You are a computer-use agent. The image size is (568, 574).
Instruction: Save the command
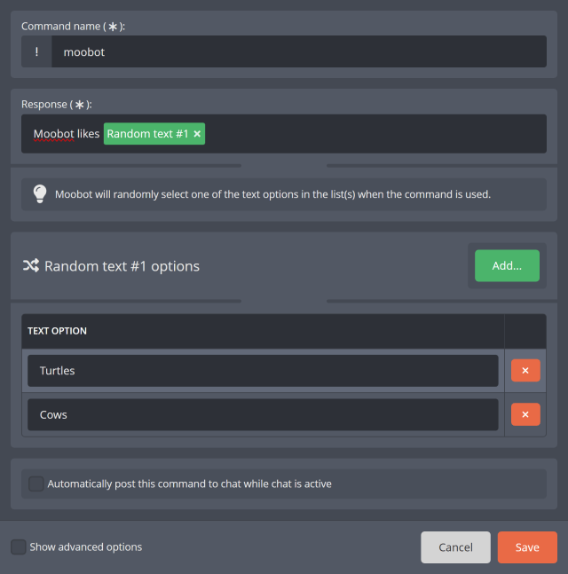click(527, 547)
